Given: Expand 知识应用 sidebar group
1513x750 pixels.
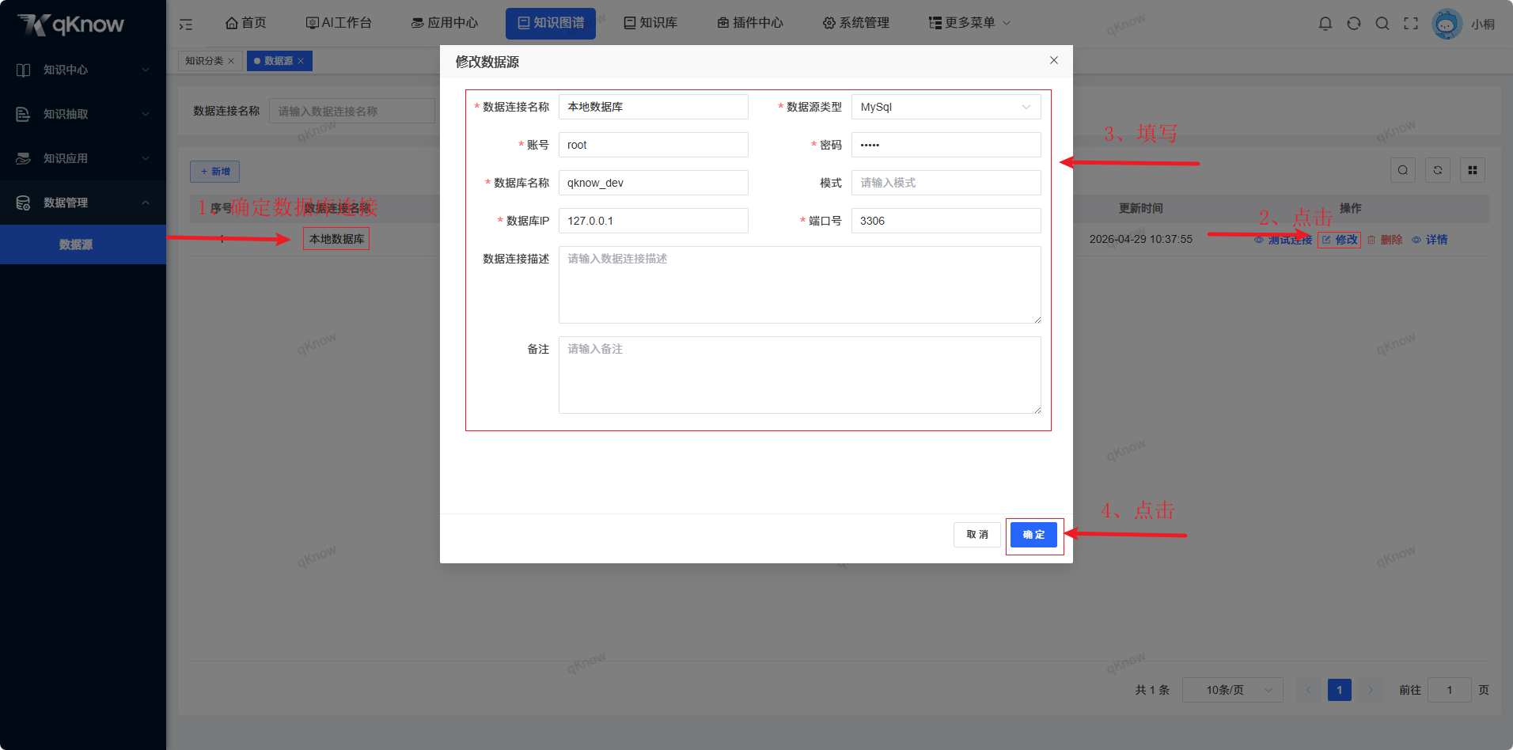Looking at the screenshot, I should click(x=83, y=158).
